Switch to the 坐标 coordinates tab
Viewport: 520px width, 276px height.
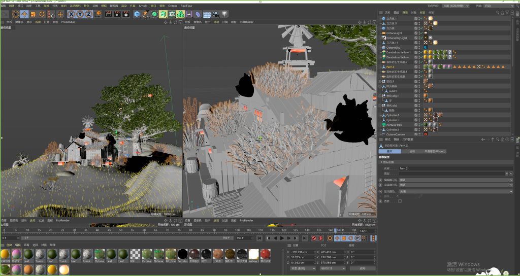click(412, 151)
